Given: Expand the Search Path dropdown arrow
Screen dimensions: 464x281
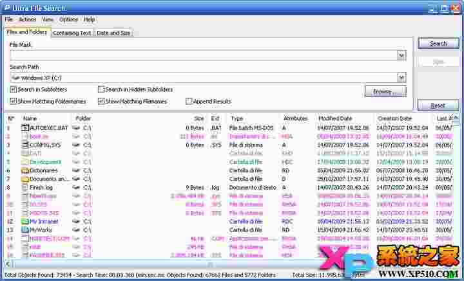Looking at the screenshot, I should pyautogui.click(x=401, y=78).
